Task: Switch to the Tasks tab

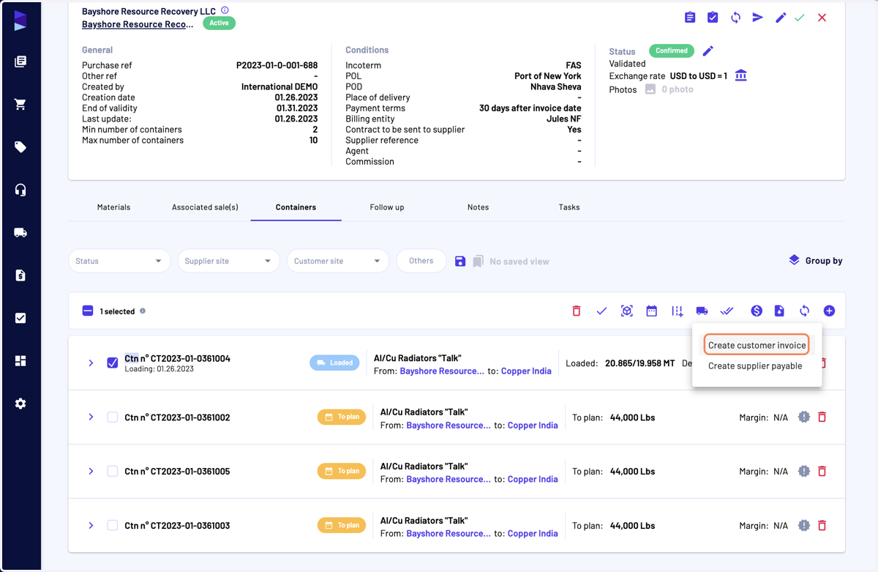Action: tap(569, 207)
